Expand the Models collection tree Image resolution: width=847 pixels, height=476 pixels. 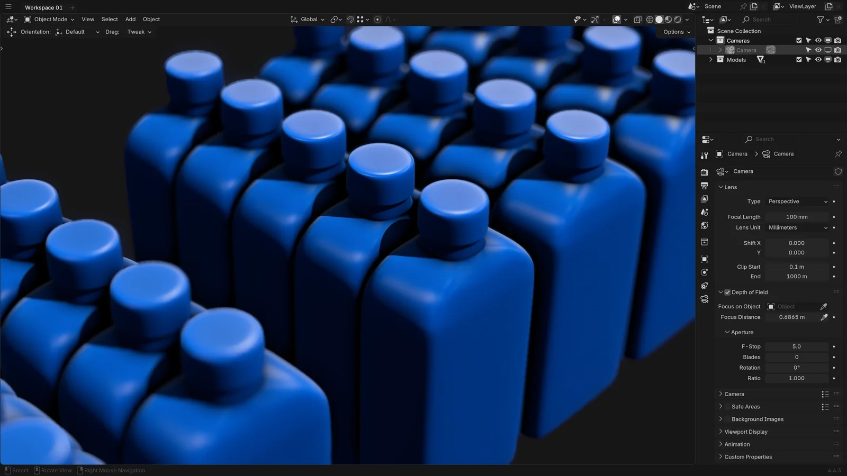click(x=710, y=60)
